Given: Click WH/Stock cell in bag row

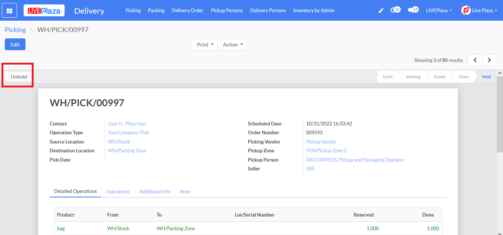Looking at the screenshot, I should (118, 228).
